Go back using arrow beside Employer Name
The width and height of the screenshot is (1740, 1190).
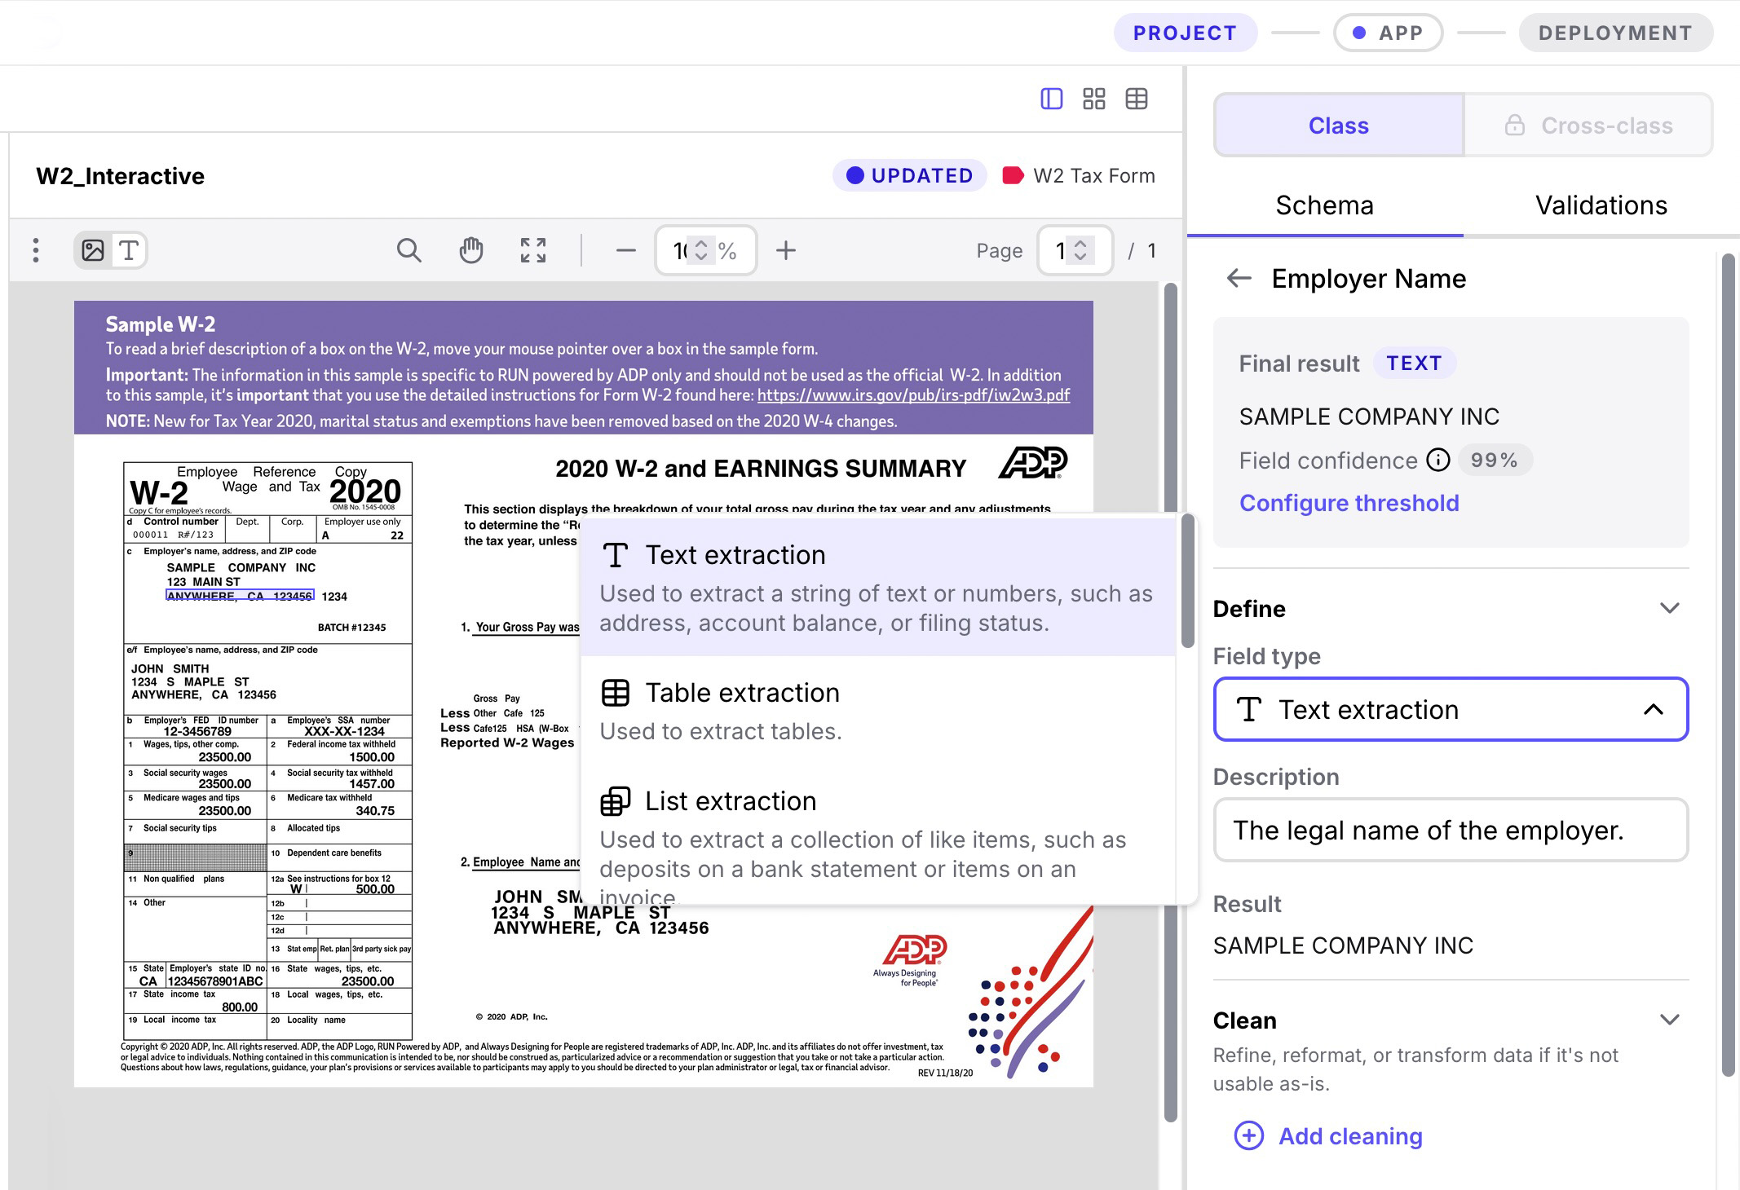tap(1239, 279)
